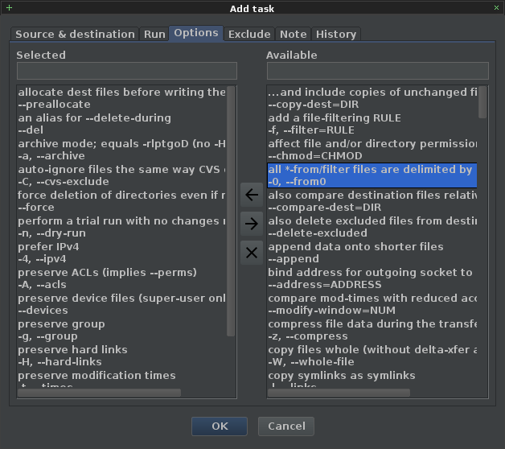Viewport: 505px width, 449px height.
Task: Click Selected list vertical scrollbar
Action: pos(231,211)
